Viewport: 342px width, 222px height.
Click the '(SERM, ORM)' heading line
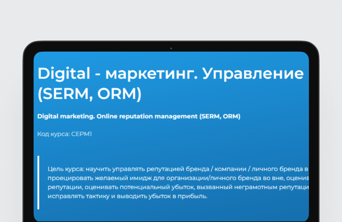[x=89, y=94]
